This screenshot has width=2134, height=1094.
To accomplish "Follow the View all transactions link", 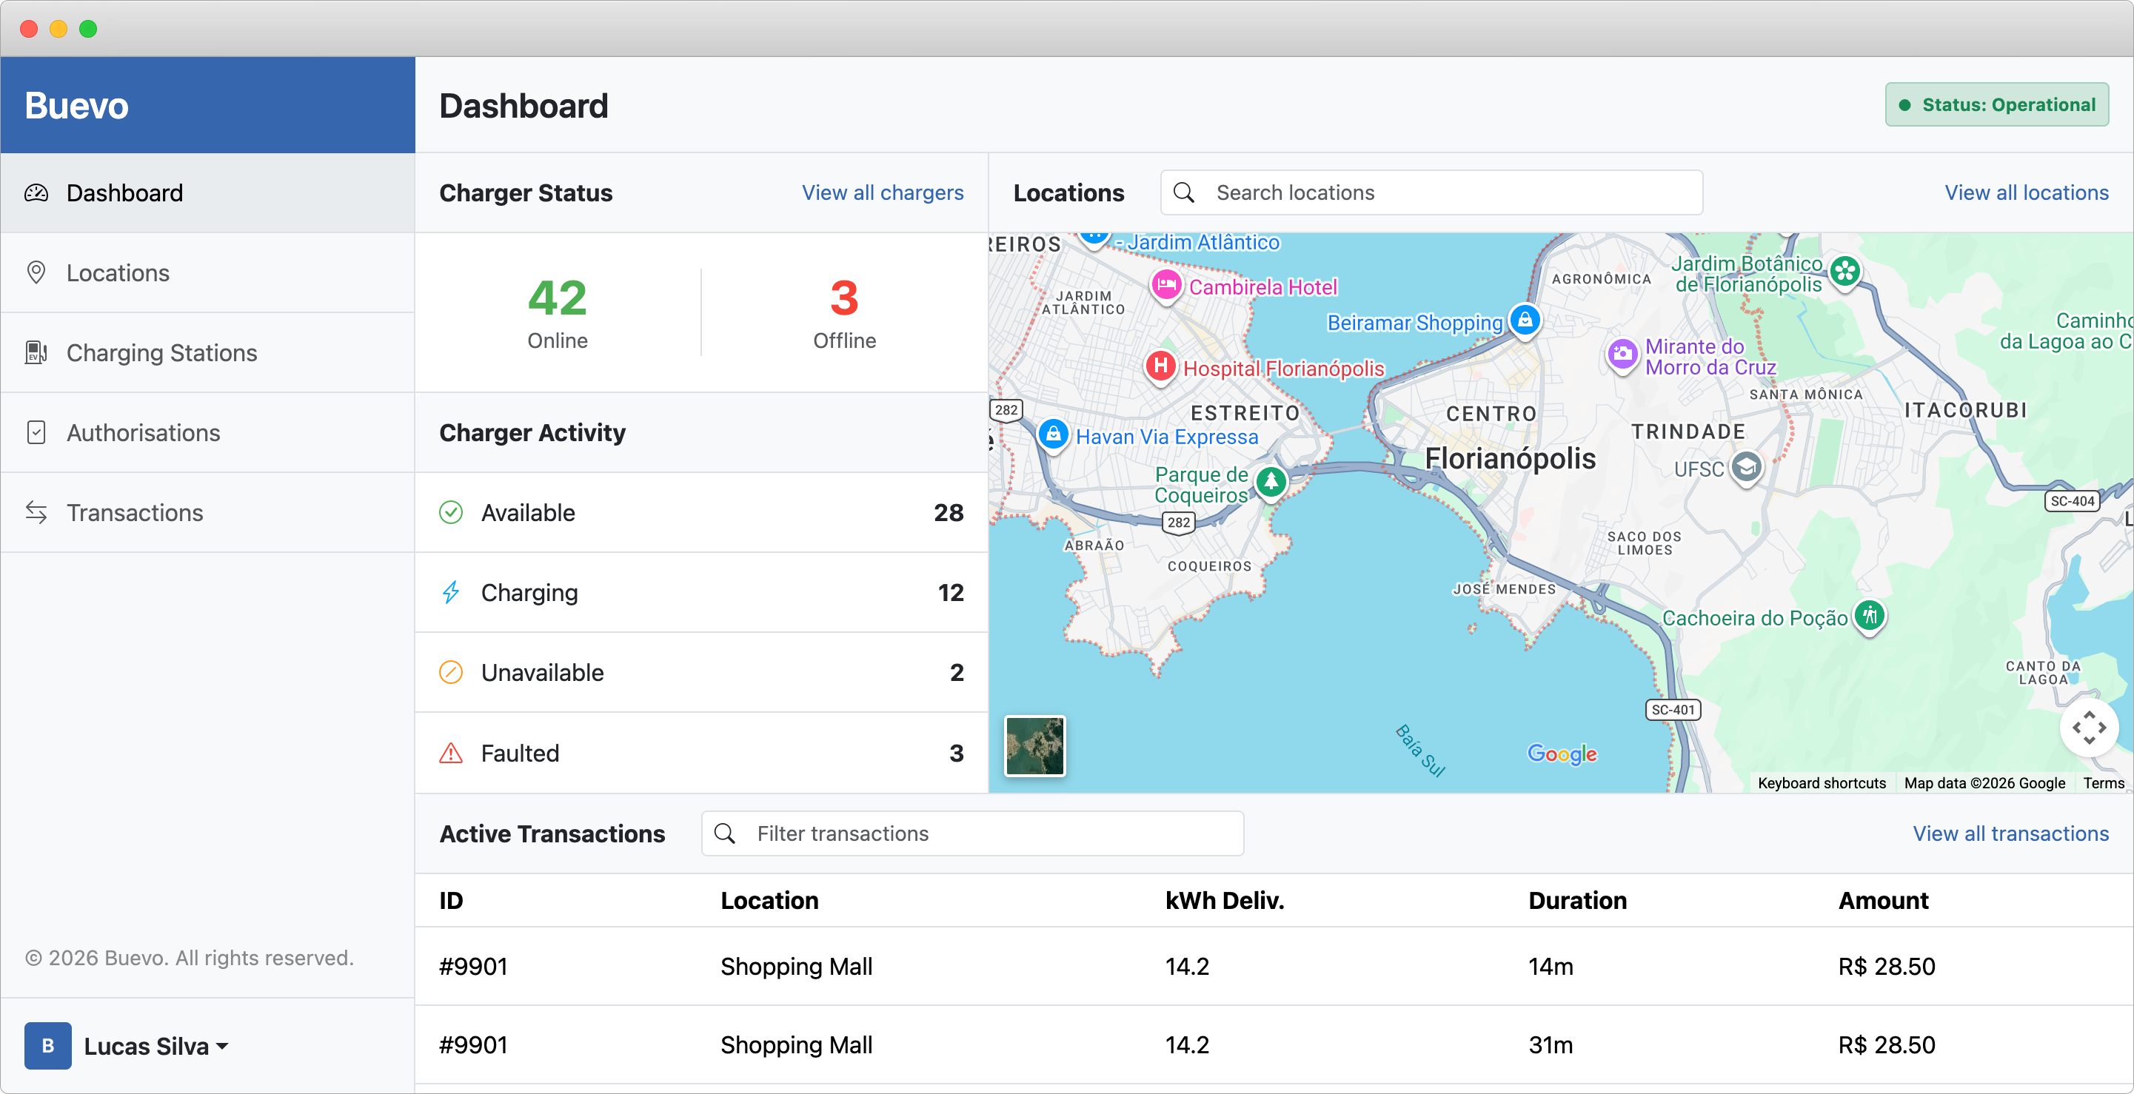I will tap(2010, 833).
